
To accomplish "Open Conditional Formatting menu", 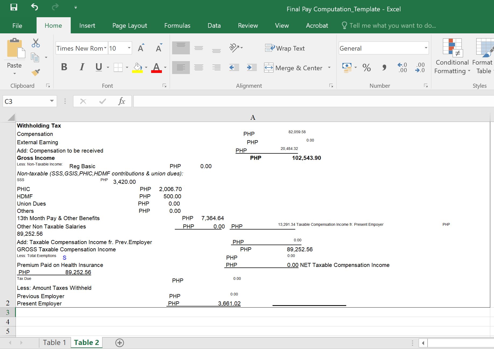I will [452, 57].
